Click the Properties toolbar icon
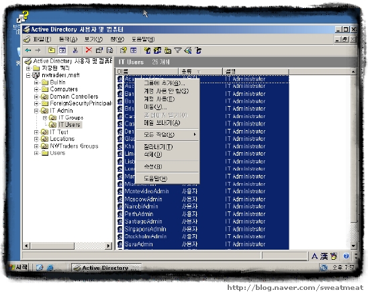Image resolution: width=368 pixels, height=302 pixels. pyautogui.click(x=99, y=50)
